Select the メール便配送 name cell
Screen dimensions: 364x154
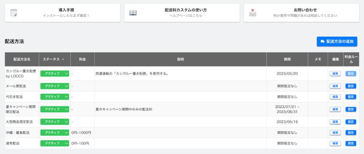(x=22, y=86)
